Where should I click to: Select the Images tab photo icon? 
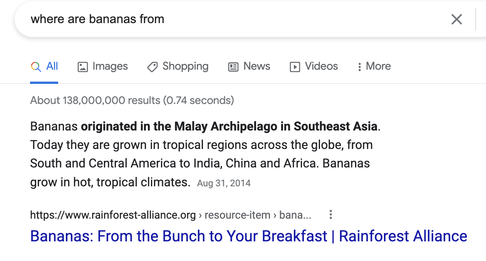tap(83, 66)
